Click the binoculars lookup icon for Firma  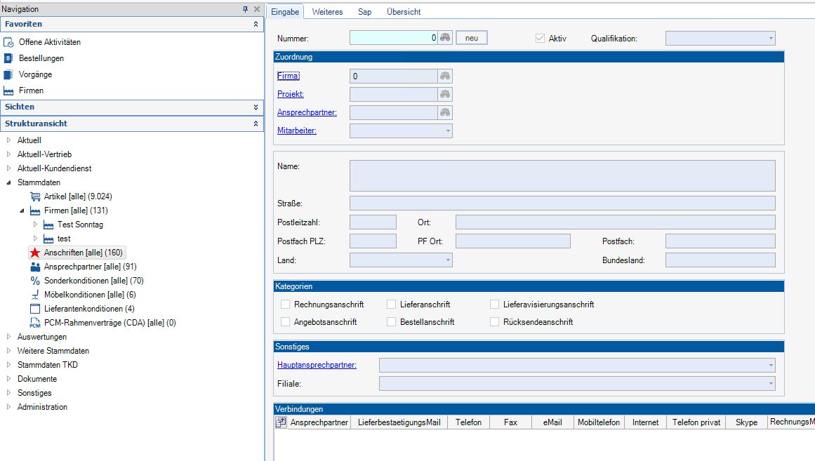pyautogui.click(x=445, y=76)
